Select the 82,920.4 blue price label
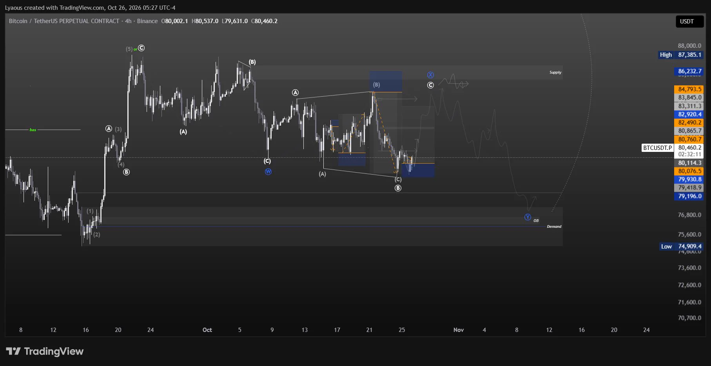The height and width of the screenshot is (366, 711). click(x=689, y=114)
